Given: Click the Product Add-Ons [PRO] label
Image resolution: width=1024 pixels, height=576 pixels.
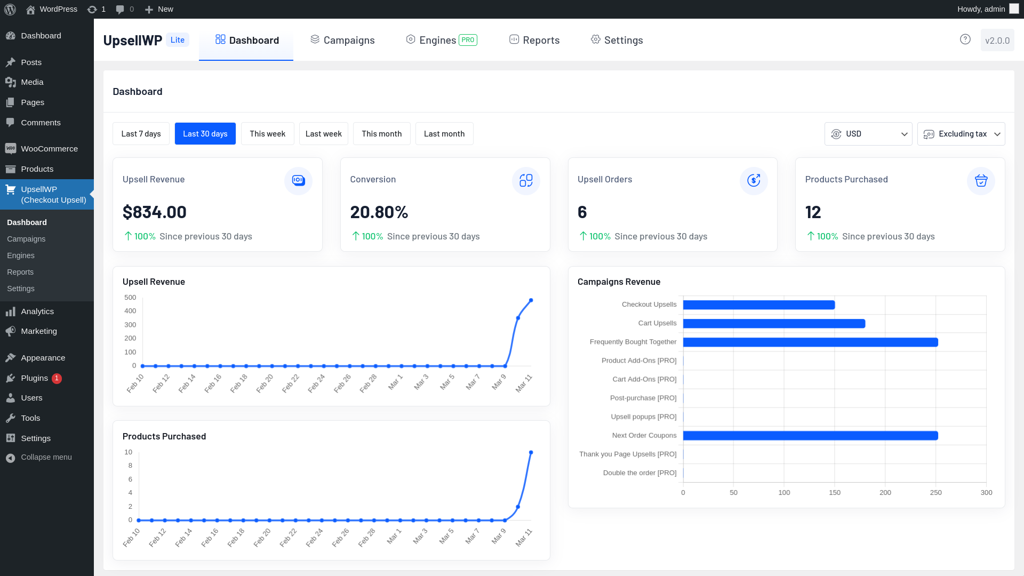Looking at the screenshot, I should 639,361.
